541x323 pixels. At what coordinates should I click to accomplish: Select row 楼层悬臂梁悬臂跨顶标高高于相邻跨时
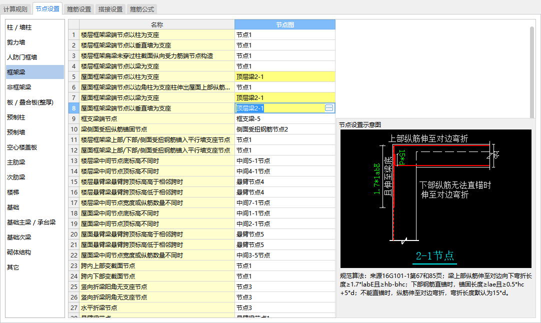pos(157,181)
